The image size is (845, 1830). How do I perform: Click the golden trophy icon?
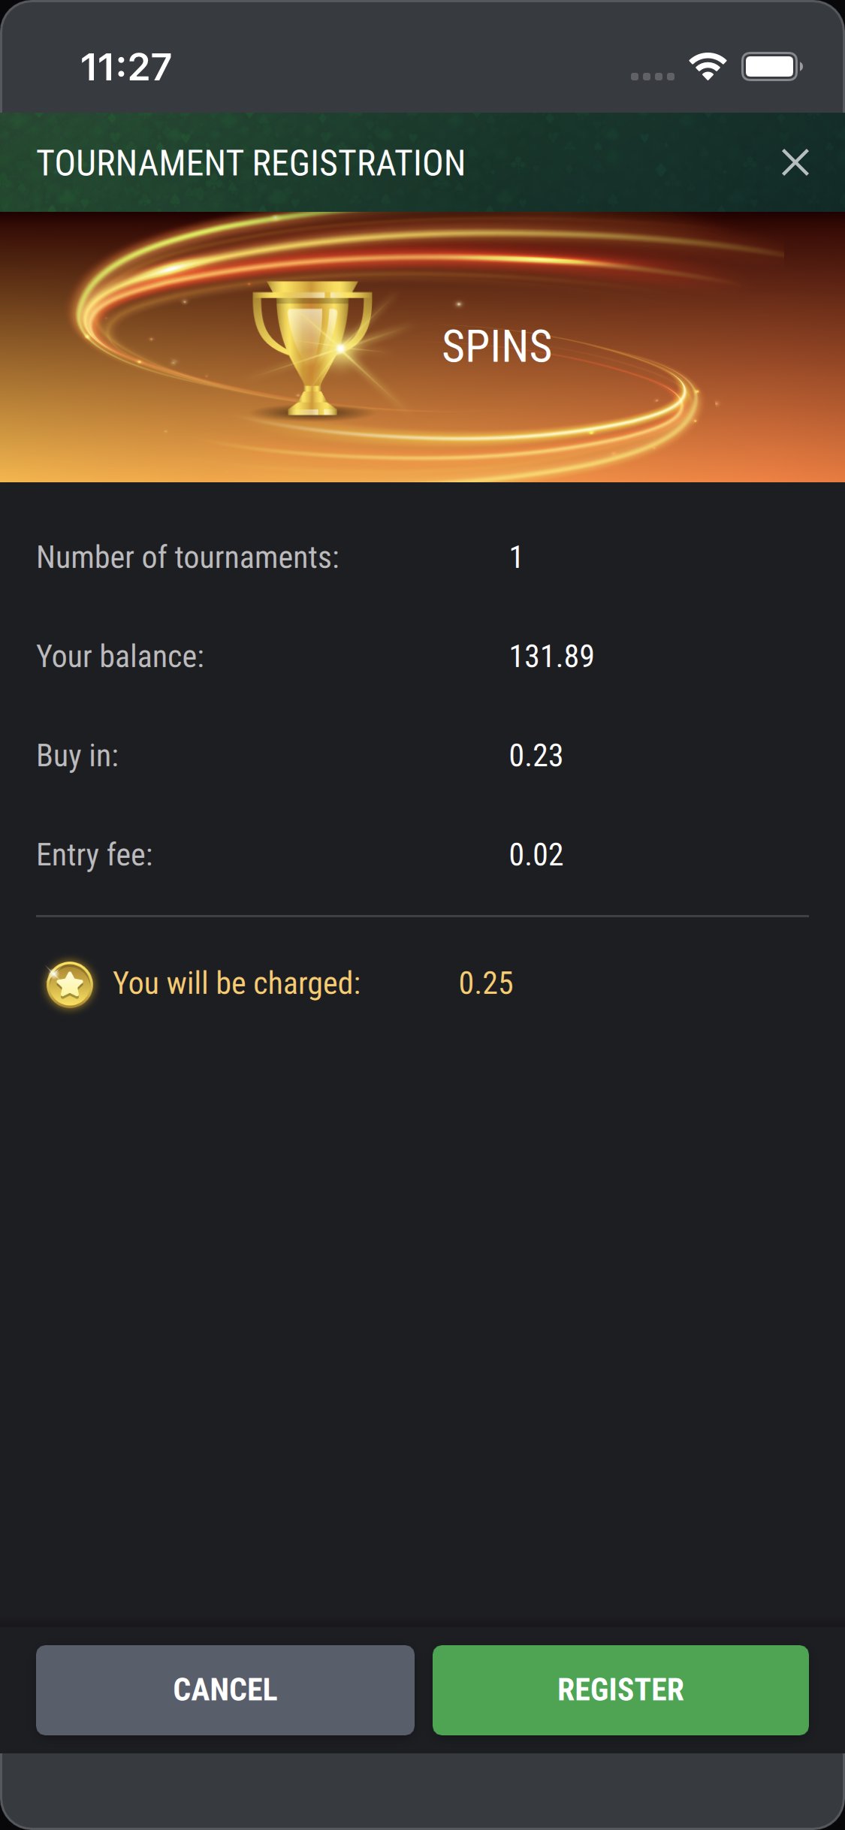pos(312,347)
